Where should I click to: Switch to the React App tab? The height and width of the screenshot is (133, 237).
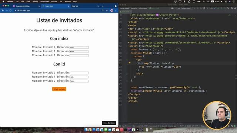point(55,6)
